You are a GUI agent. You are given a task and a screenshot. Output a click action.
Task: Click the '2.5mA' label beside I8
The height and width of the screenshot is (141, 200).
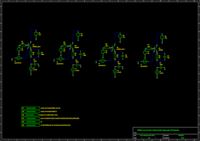click(161, 73)
